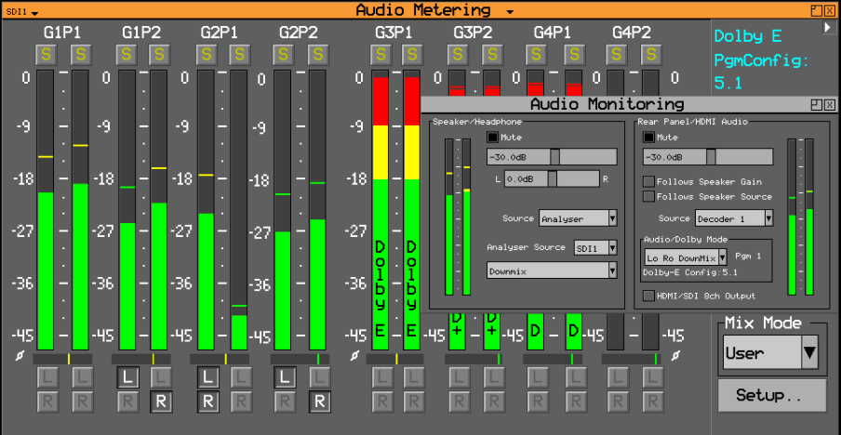Select highlighted L routing button under G1P2
Image resolution: width=841 pixels, height=435 pixels.
(x=127, y=377)
